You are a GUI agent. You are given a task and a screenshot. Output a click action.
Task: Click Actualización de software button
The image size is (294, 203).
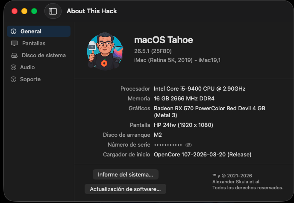pyautogui.click(x=125, y=189)
